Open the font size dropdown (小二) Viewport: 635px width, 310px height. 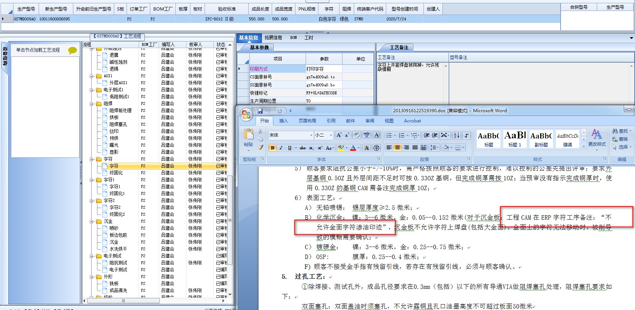[x=331, y=135]
